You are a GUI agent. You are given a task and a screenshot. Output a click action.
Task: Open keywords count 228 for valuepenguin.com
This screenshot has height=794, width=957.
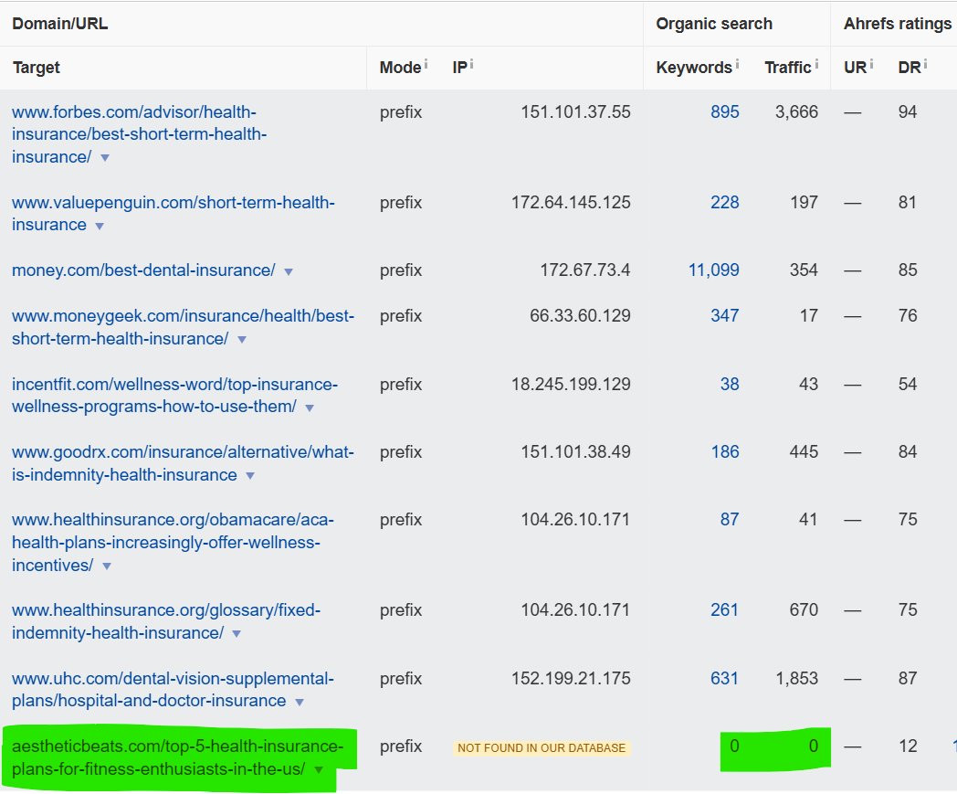click(x=724, y=202)
